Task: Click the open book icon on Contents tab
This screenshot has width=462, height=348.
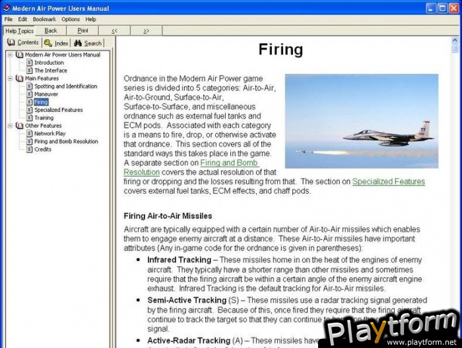Action: click(x=11, y=42)
